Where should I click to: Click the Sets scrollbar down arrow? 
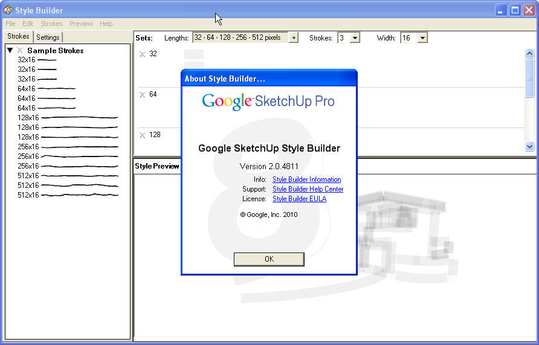pyautogui.click(x=529, y=147)
